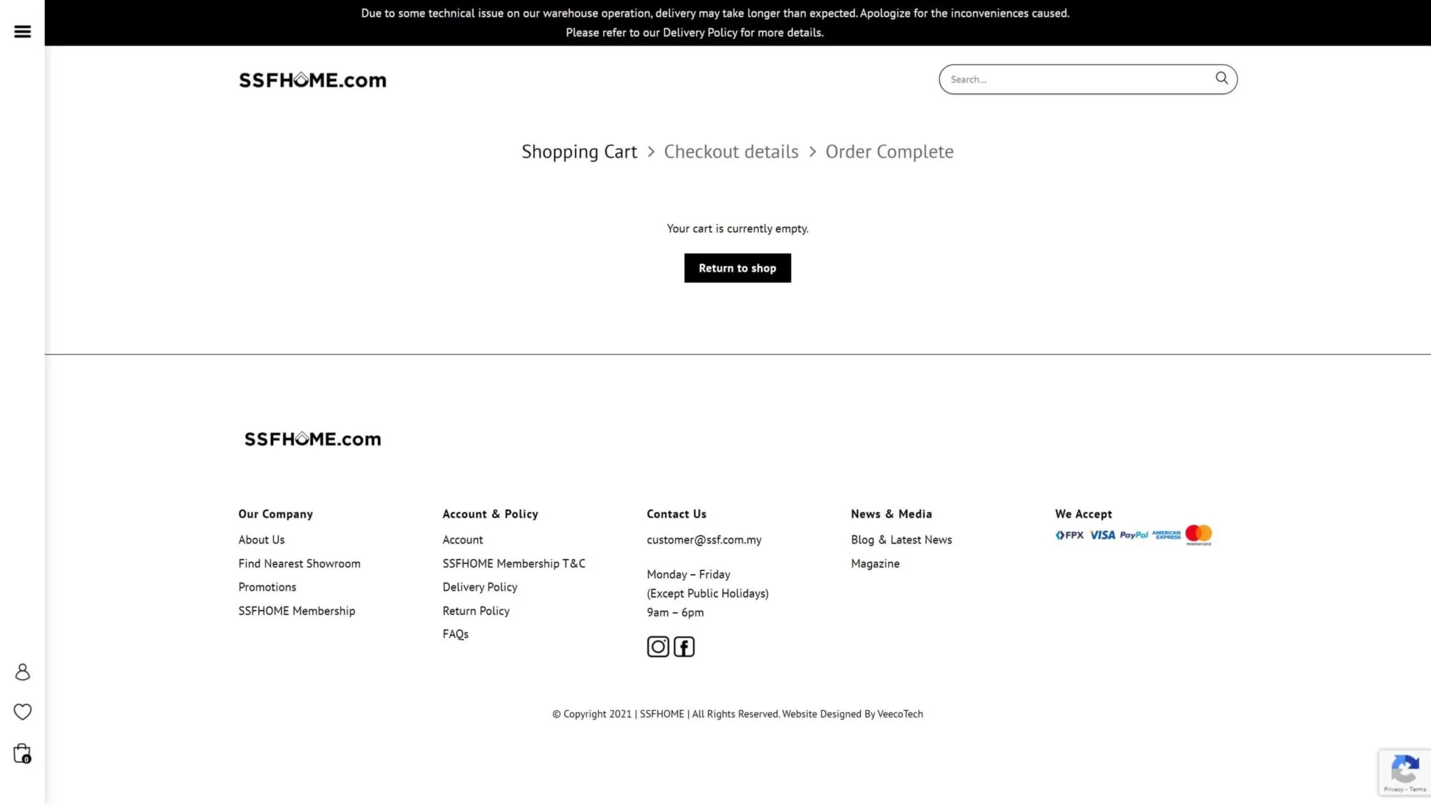
Task: Open Blog & Latest News link
Action: coord(901,539)
